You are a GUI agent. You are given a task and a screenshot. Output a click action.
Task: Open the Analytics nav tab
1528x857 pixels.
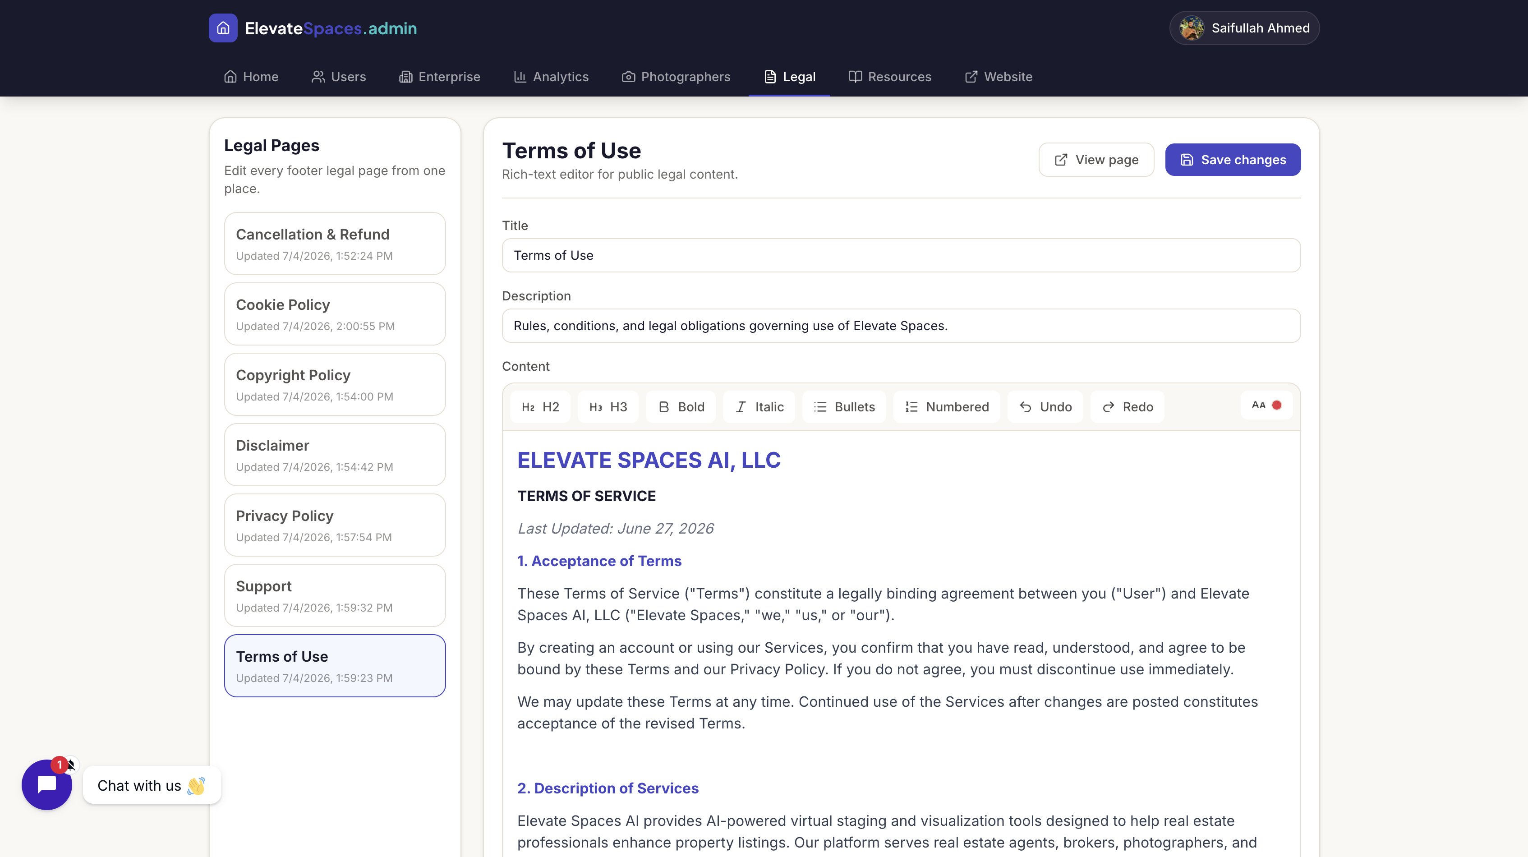click(551, 77)
